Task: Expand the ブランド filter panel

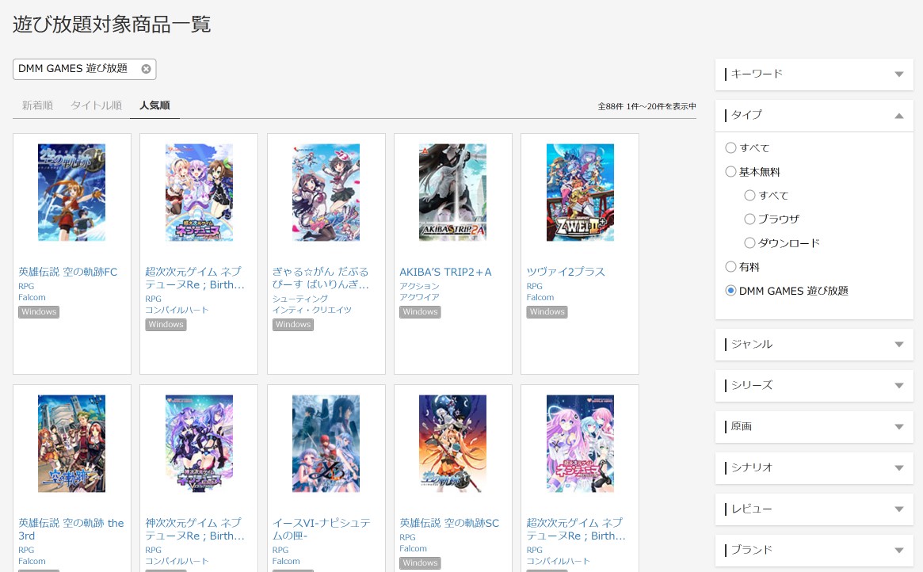Action: click(x=814, y=551)
